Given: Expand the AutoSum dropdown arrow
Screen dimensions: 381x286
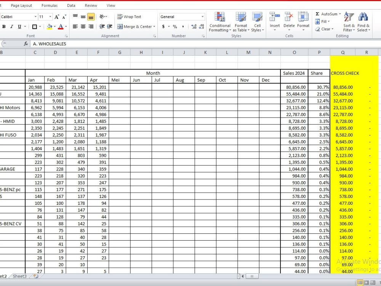Looking at the screenshot, I should click(340, 14).
